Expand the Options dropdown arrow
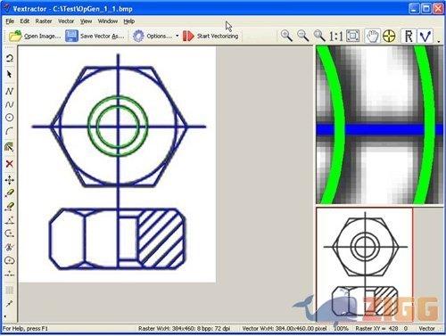The image size is (446, 336). click(x=178, y=36)
